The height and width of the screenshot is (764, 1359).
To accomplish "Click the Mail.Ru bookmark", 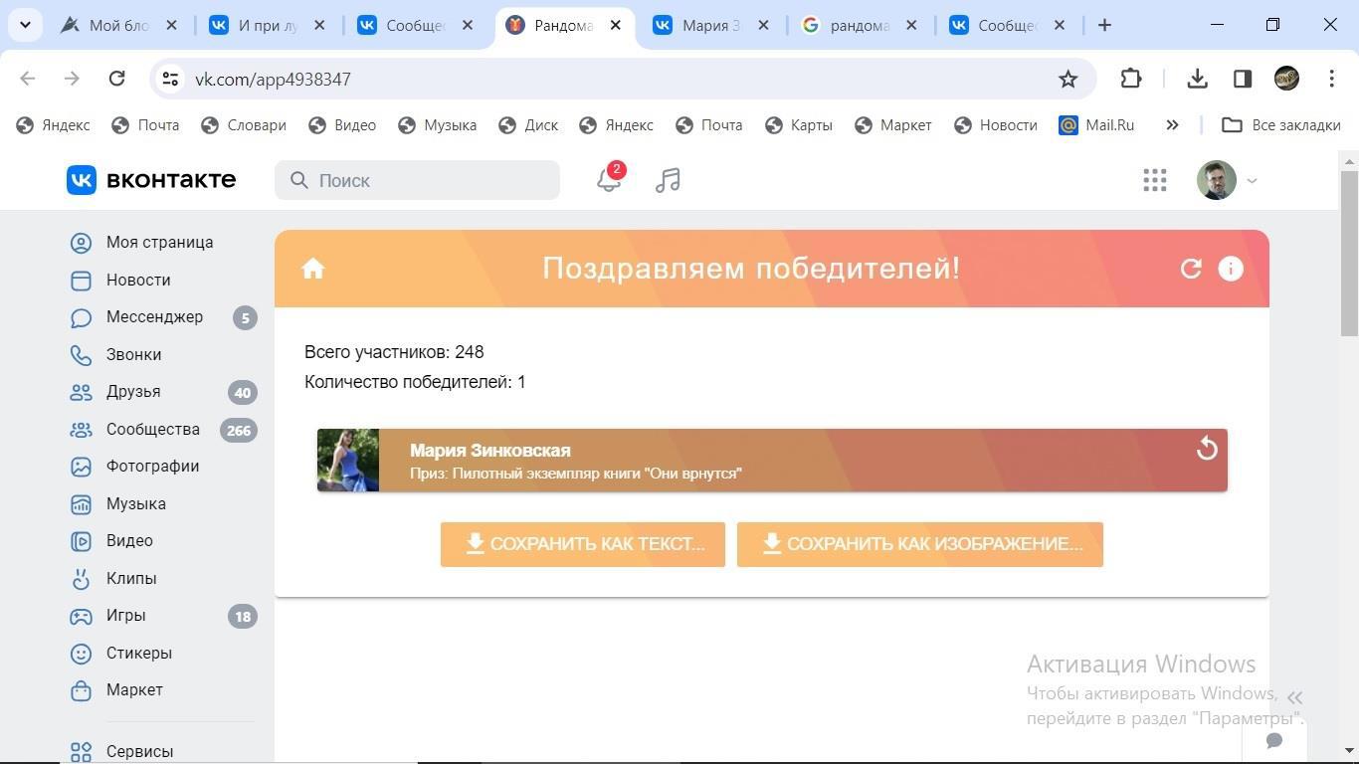I will pos(1096,125).
